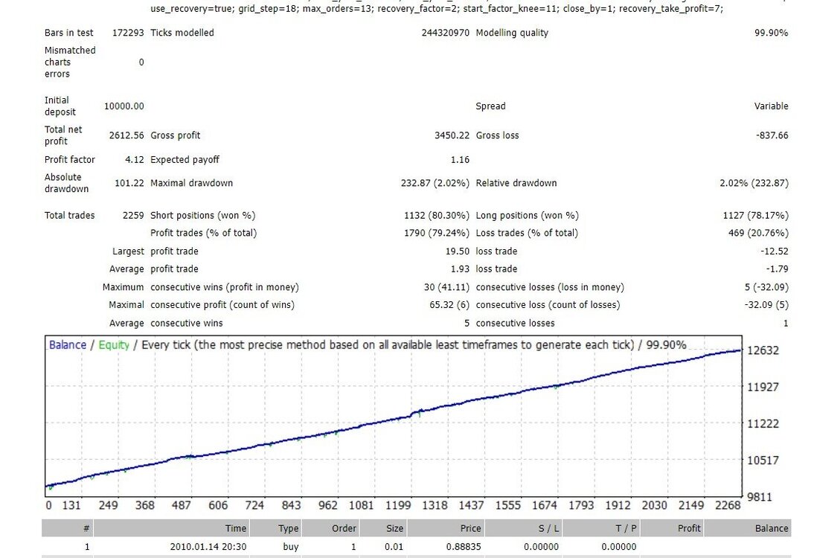Click the Equity legend label in chart
This screenshot has width=814, height=558.
(x=114, y=345)
